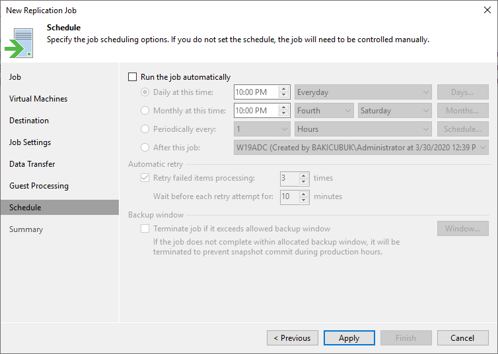
Task: Expand the Hours interval dropdown
Action: coord(363,129)
